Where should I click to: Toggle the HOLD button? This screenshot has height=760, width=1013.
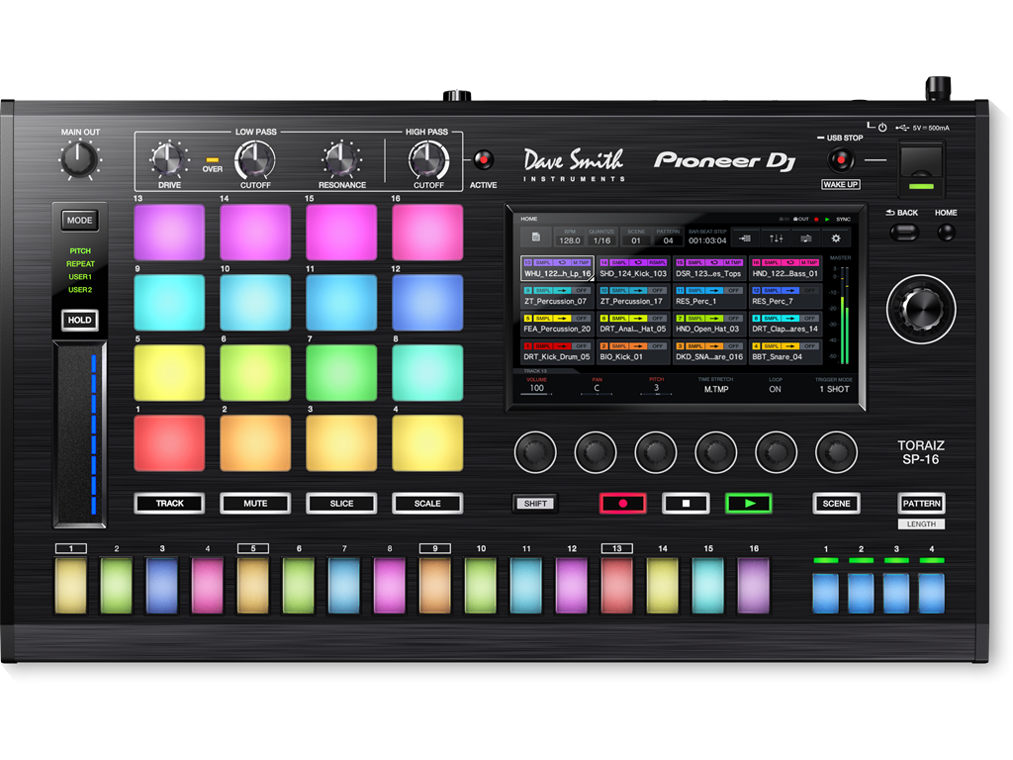pos(80,320)
